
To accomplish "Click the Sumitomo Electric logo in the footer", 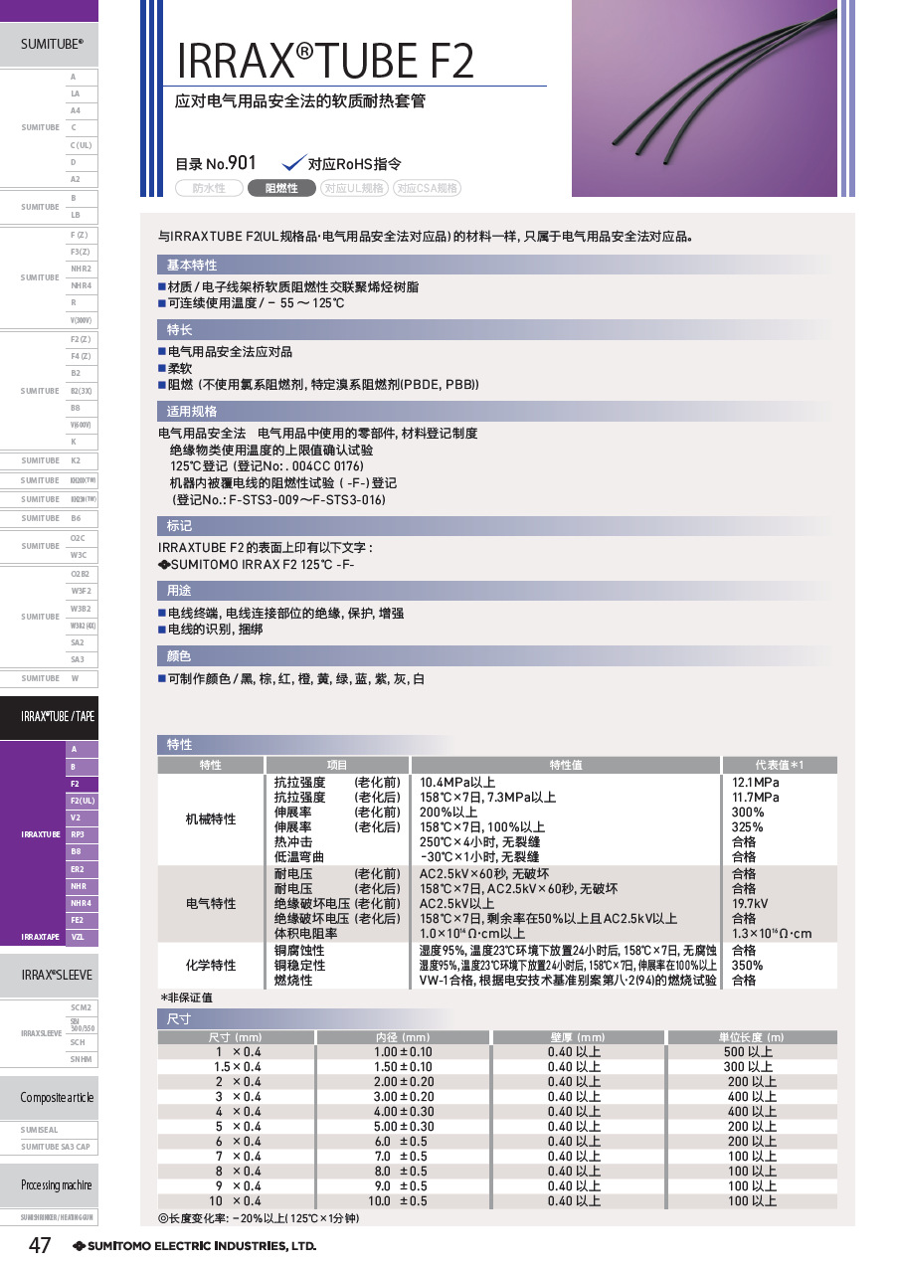I will click(194, 1245).
